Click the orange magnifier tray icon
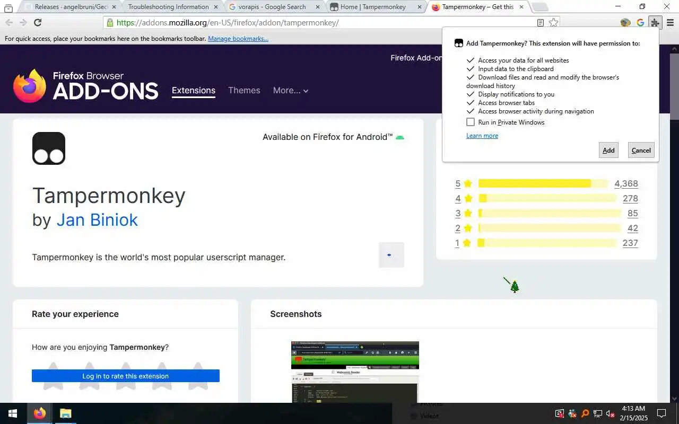This screenshot has width=679, height=424. click(x=585, y=413)
